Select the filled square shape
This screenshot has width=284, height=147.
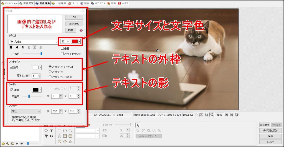coord(65,136)
